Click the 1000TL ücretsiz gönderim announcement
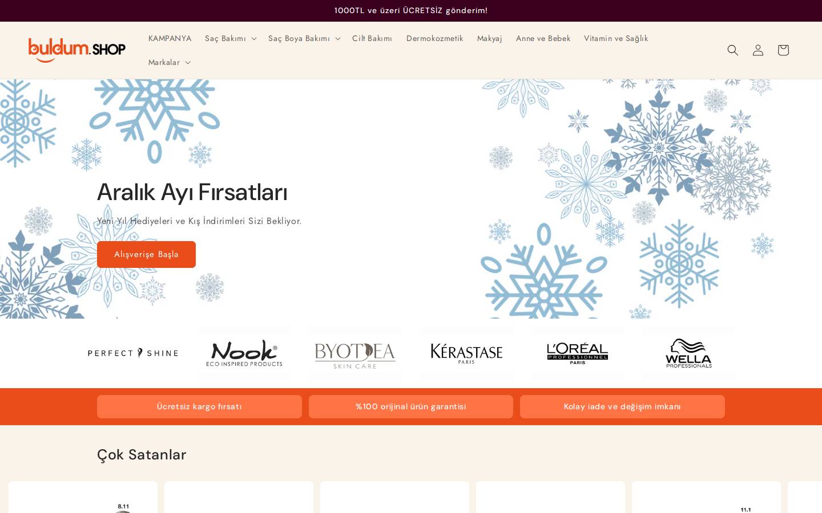The width and height of the screenshot is (822, 513). (411, 10)
